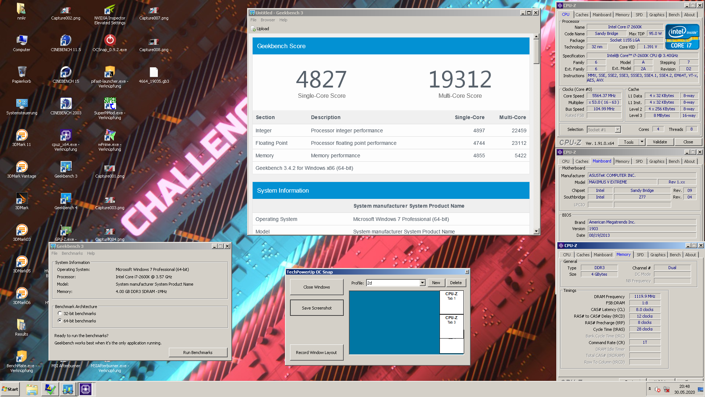Open 3DMark03 desktop icon
705x397 pixels.
[x=22, y=233]
